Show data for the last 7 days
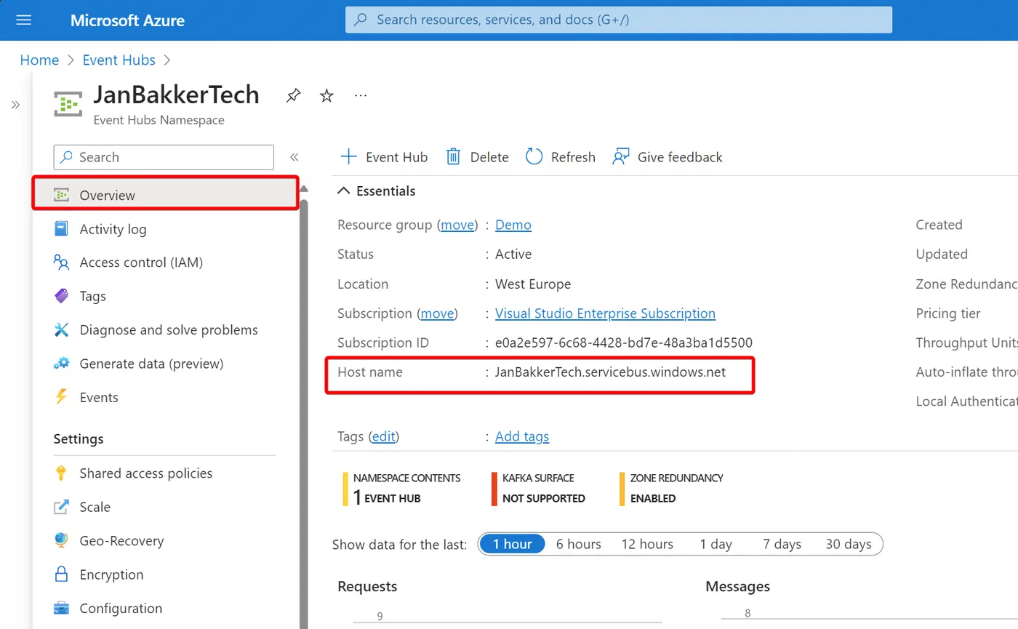The image size is (1018, 629). point(782,544)
